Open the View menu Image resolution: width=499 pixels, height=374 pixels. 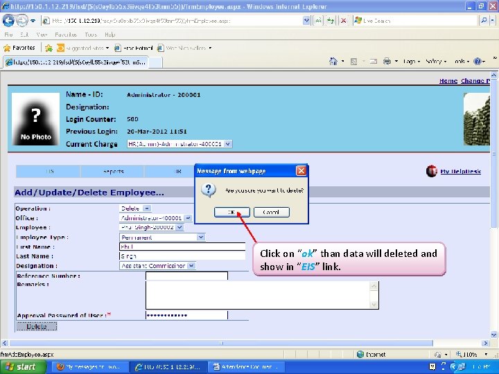click(x=42, y=35)
